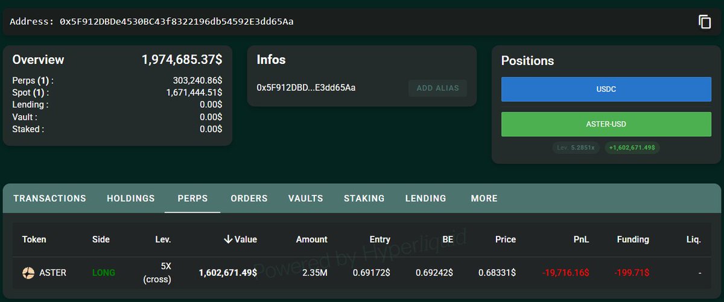Sort table by BE column header
Image resolution: width=724 pixels, height=302 pixels.
(x=448, y=239)
